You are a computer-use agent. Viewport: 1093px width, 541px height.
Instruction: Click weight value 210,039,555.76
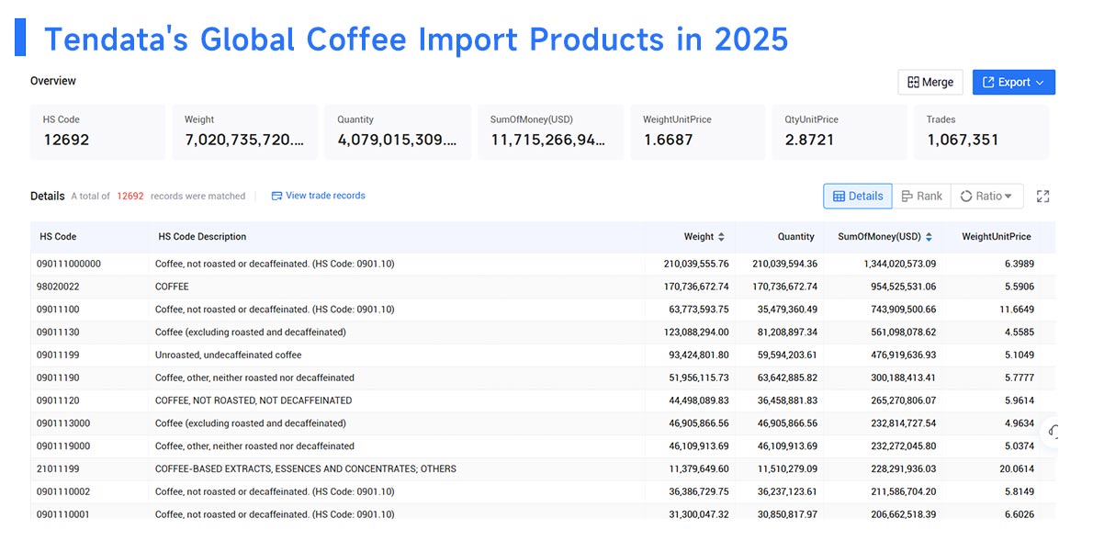click(x=696, y=264)
